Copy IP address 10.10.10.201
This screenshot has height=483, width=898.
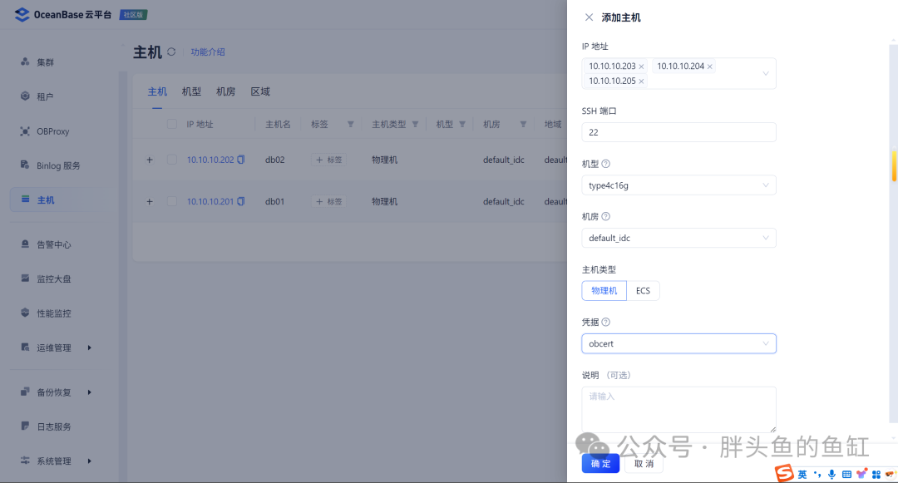coord(241,201)
